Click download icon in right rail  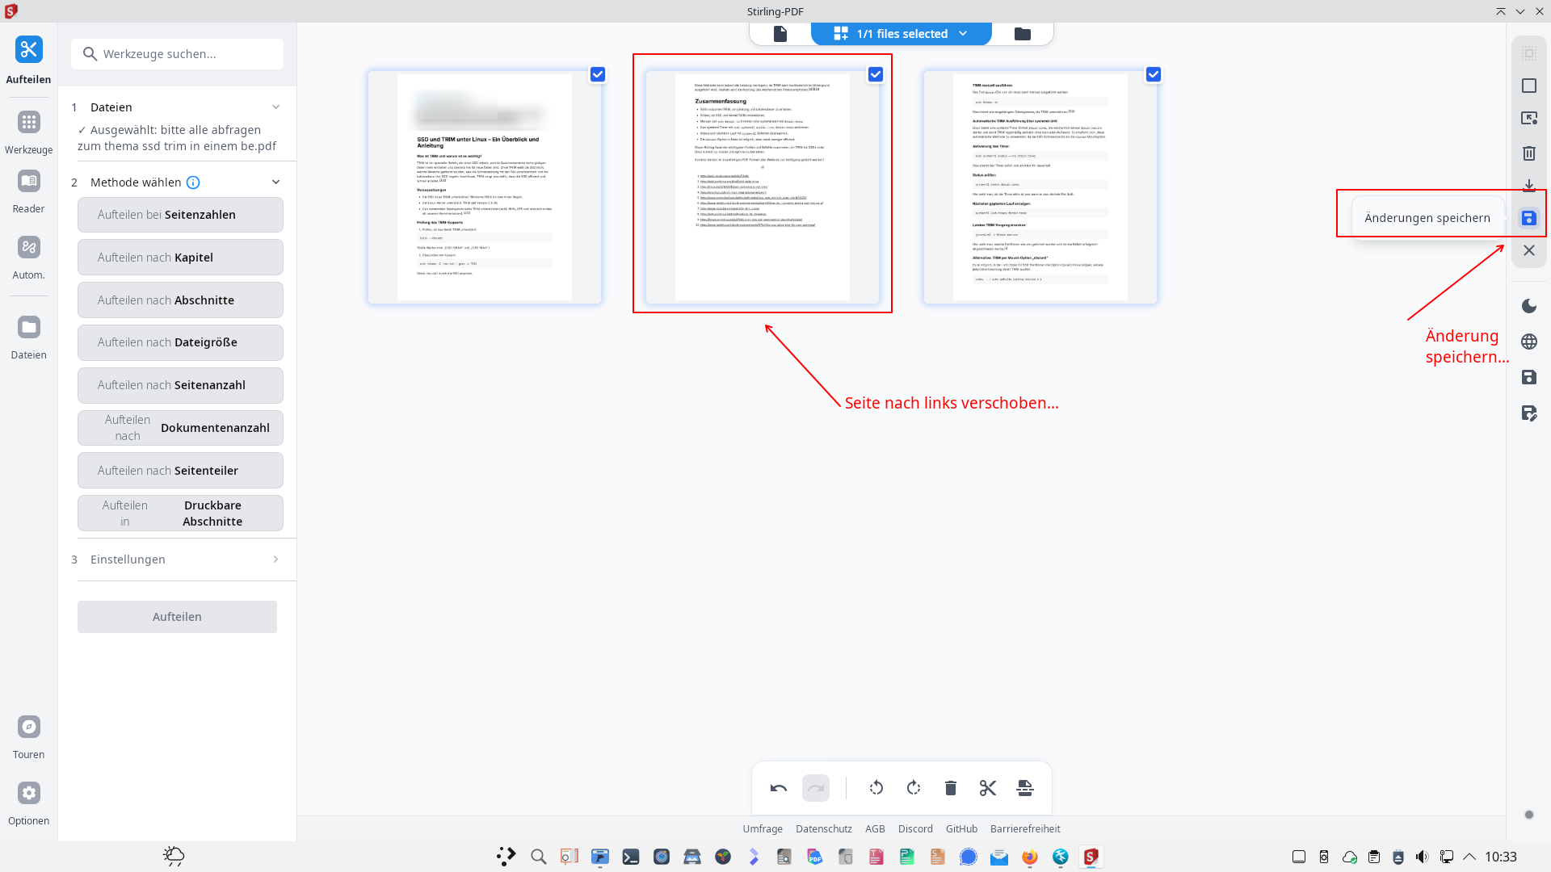click(x=1528, y=186)
